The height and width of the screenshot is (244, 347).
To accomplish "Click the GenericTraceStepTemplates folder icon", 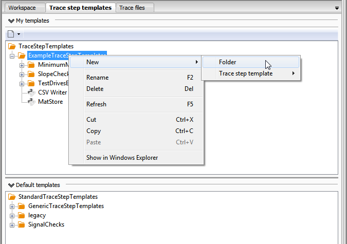I will click(22, 206).
